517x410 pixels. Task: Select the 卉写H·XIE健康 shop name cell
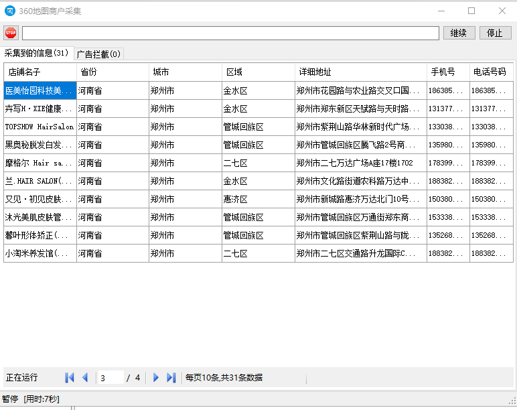(x=40, y=109)
